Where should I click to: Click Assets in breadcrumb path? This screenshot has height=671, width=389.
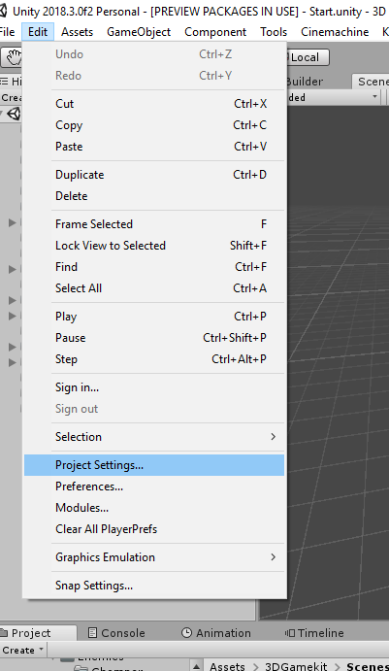[x=227, y=666]
